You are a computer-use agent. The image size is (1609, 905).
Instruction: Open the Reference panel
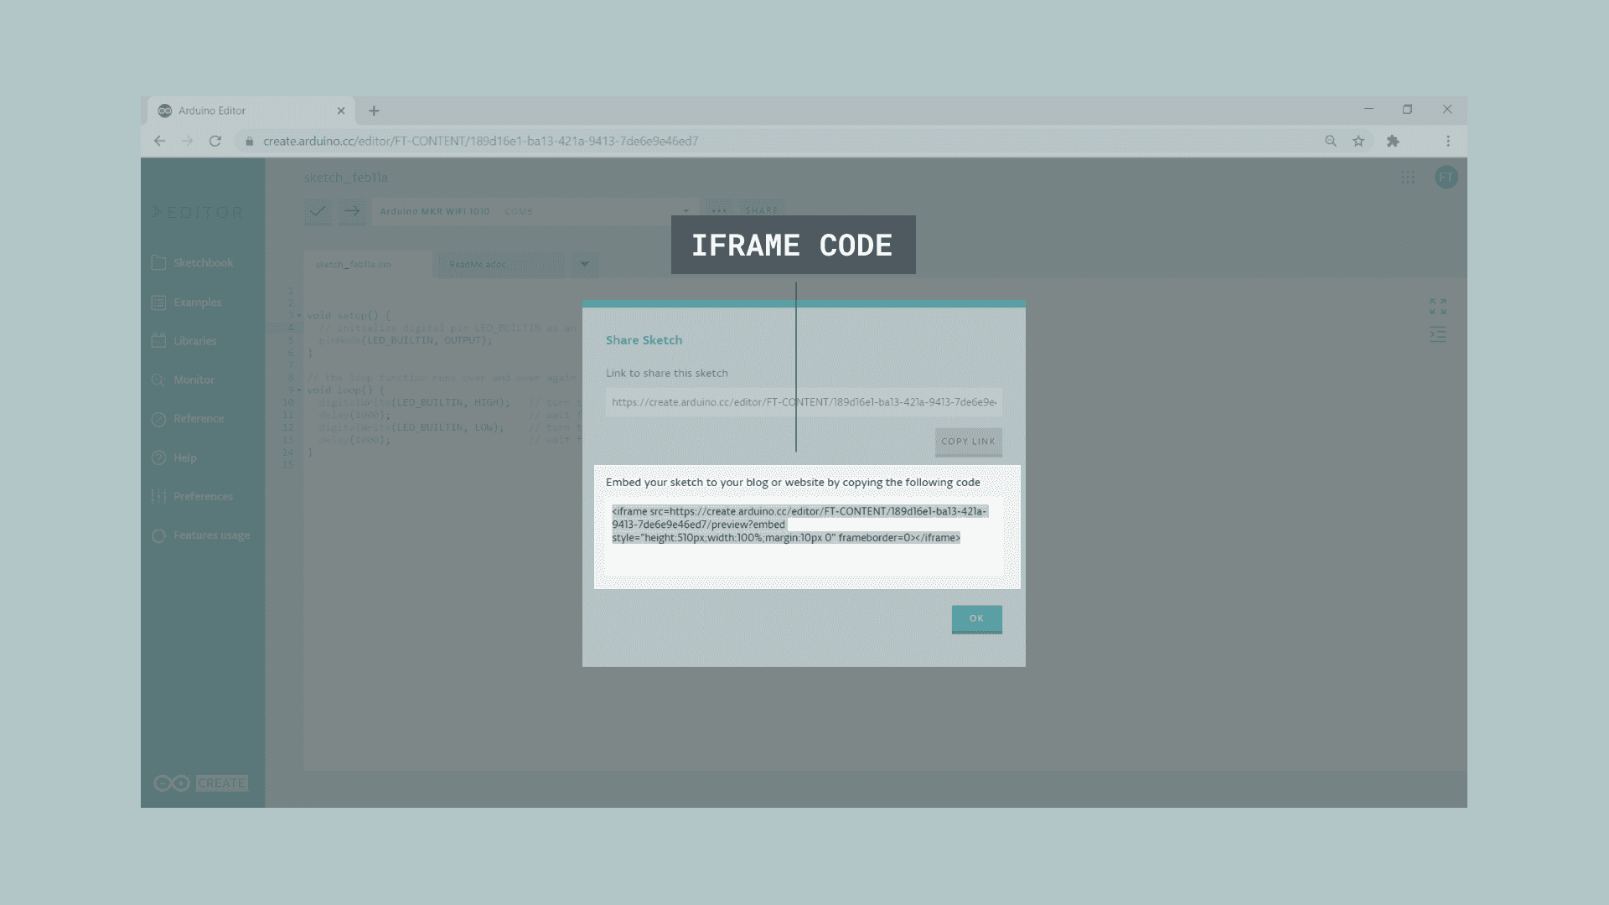click(x=198, y=419)
